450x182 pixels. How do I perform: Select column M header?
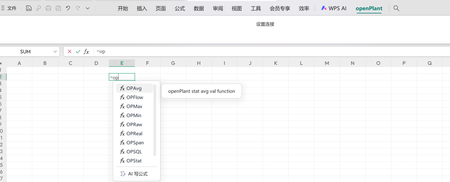(x=327, y=63)
